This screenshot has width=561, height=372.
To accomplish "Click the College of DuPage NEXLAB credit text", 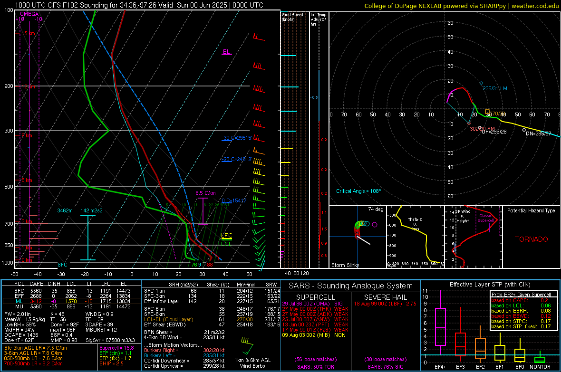I will coord(461,6).
